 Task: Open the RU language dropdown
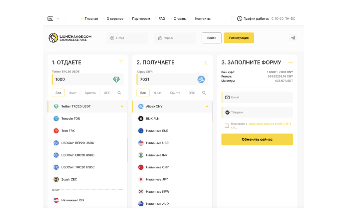tap(54, 19)
